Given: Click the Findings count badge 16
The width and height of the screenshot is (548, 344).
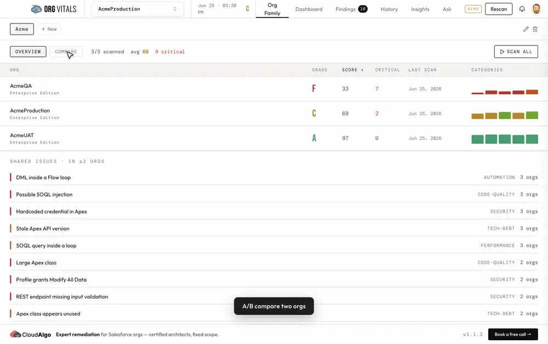Looking at the screenshot, I should pos(363,9).
